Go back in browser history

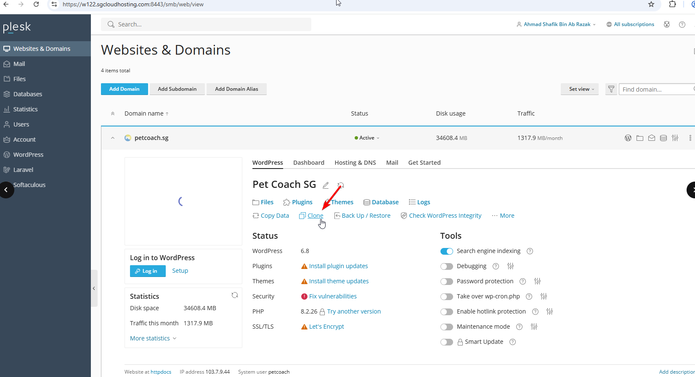pos(6,4)
